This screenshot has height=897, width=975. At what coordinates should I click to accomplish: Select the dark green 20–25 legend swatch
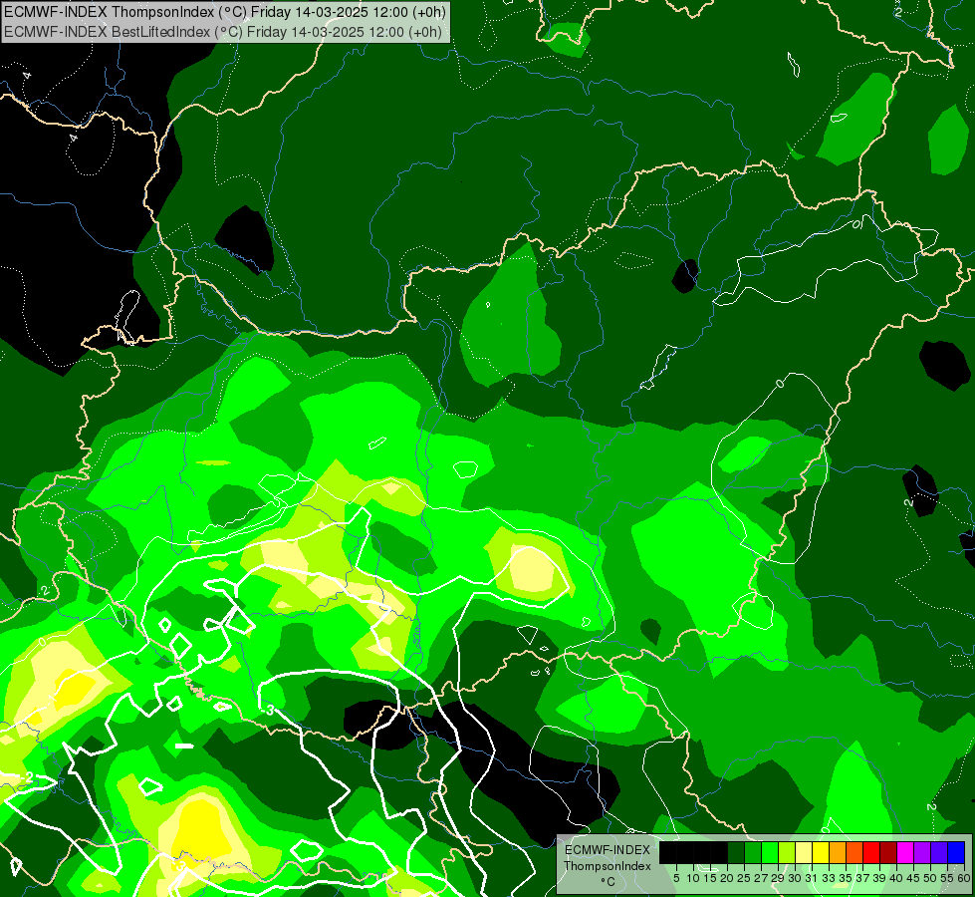[x=736, y=852]
